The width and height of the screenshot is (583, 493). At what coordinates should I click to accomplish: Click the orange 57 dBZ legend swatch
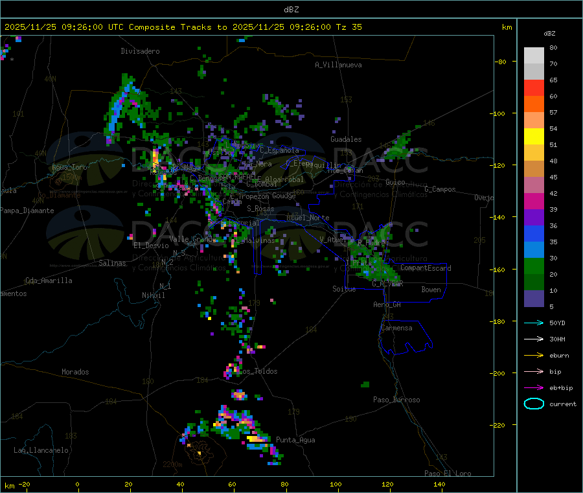coord(534,104)
